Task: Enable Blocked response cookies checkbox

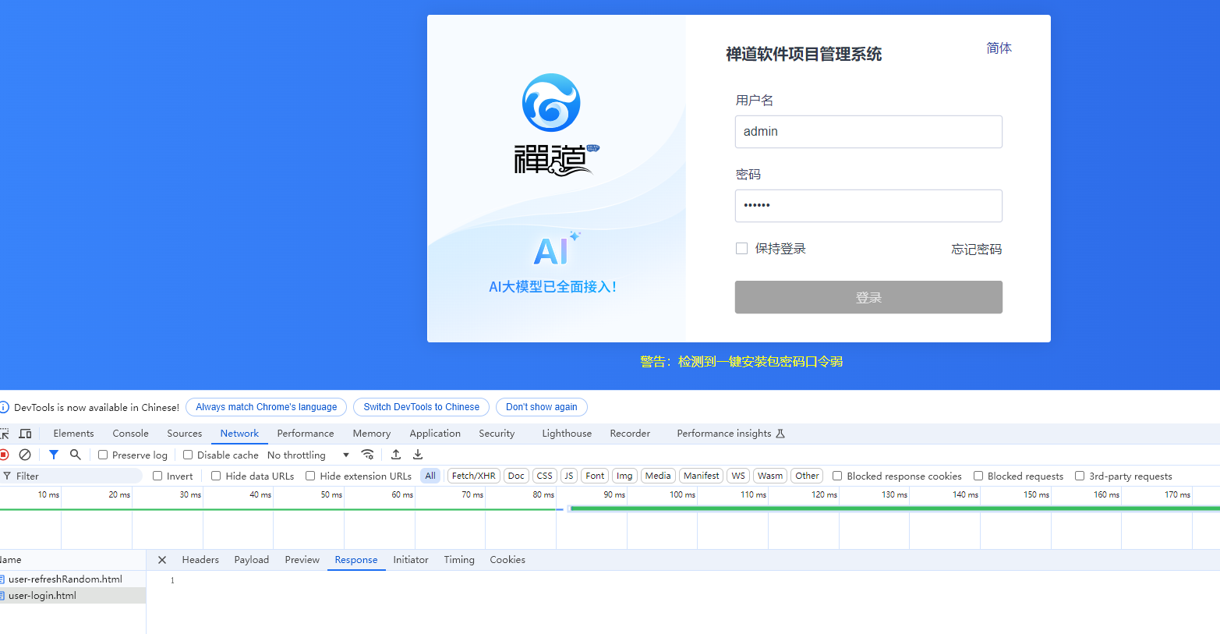Action: point(837,476)
